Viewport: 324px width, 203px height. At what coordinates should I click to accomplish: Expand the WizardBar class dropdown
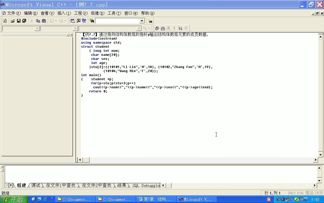tap(37, 28)
